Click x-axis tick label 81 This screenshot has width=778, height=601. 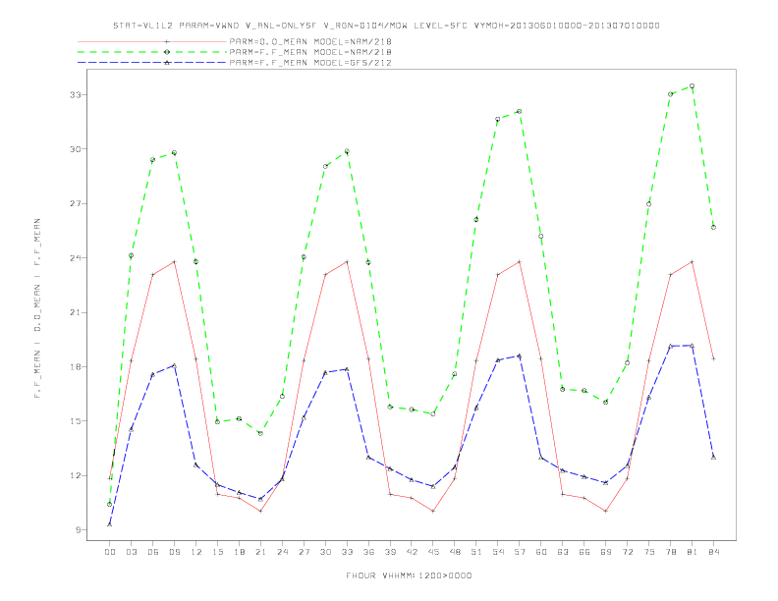click(x=693, y=552)
